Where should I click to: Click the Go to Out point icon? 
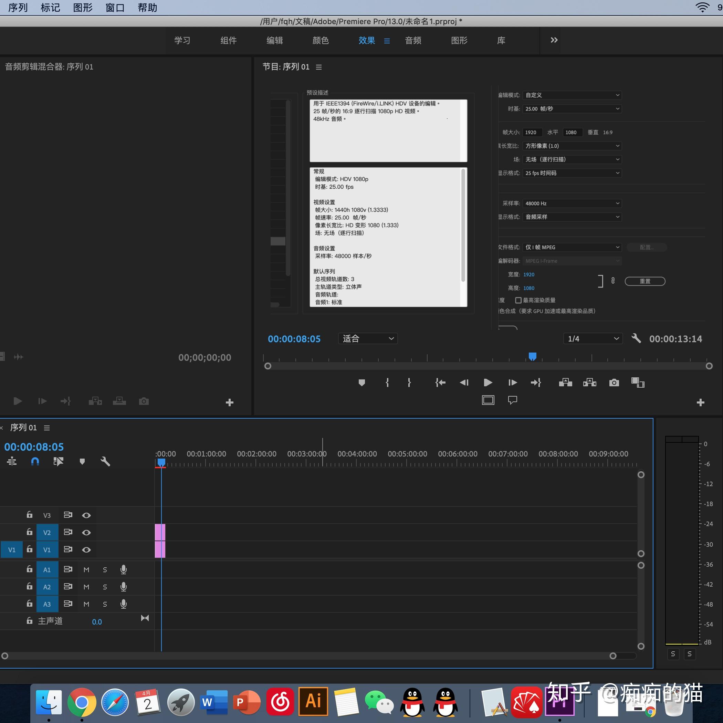pyautogui.click(x=536, y=383)
